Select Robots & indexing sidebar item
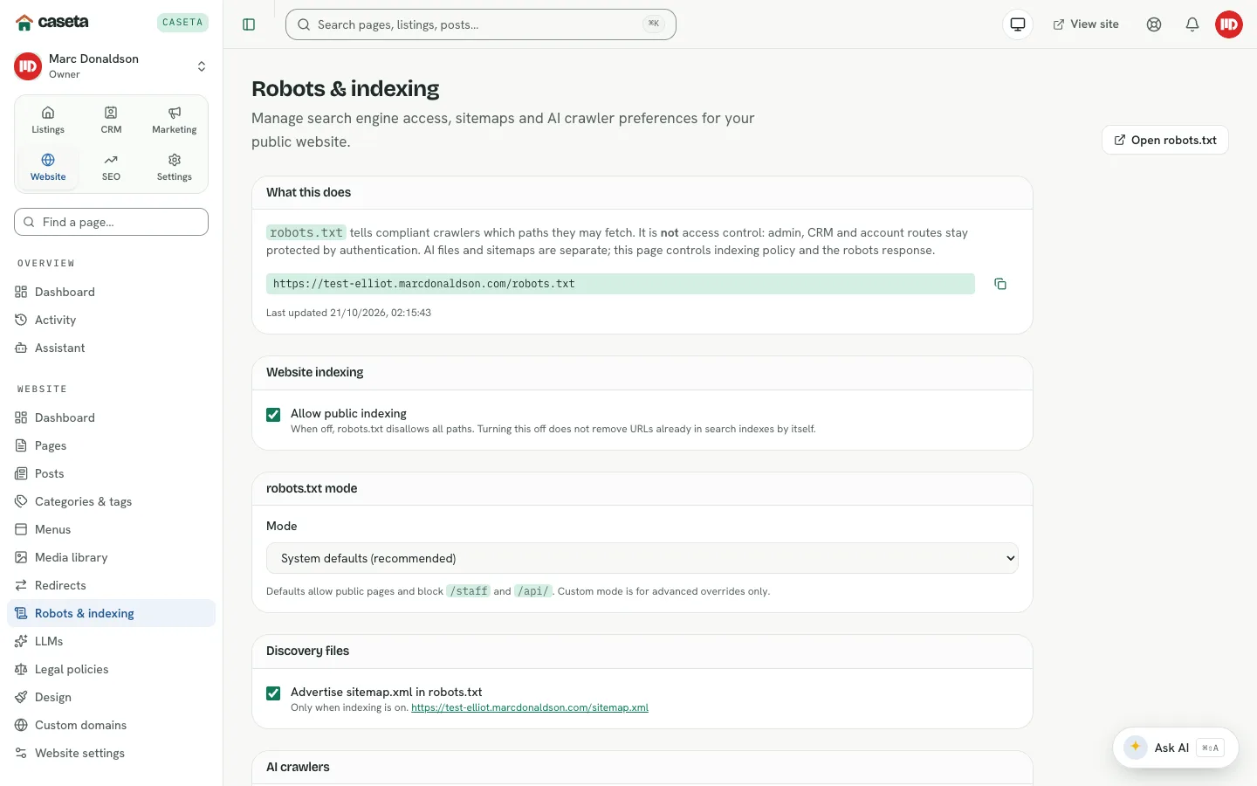Image resolution: width=1257 pixels, height=786 pixels. click(111, 613)
